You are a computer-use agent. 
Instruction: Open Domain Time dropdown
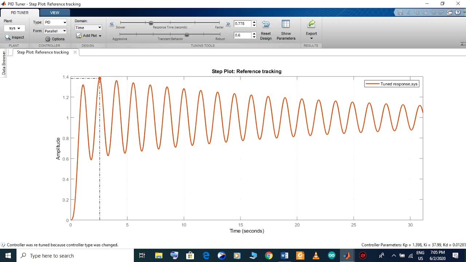(88, 28)
